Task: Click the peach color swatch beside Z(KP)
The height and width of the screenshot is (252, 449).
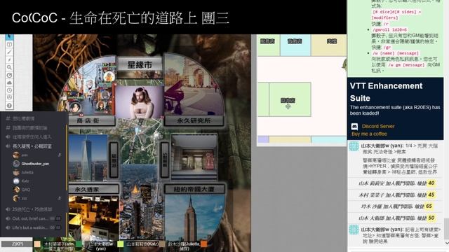Action: (x=37, y=244)
